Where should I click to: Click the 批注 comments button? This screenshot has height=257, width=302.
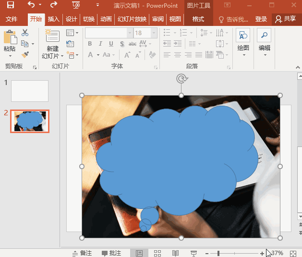tap(111, 253)
